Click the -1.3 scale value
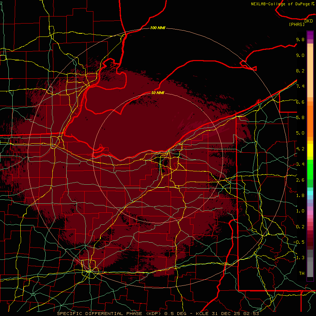The image size is (316, 316). pyautogui.click(x=299, y=258)
